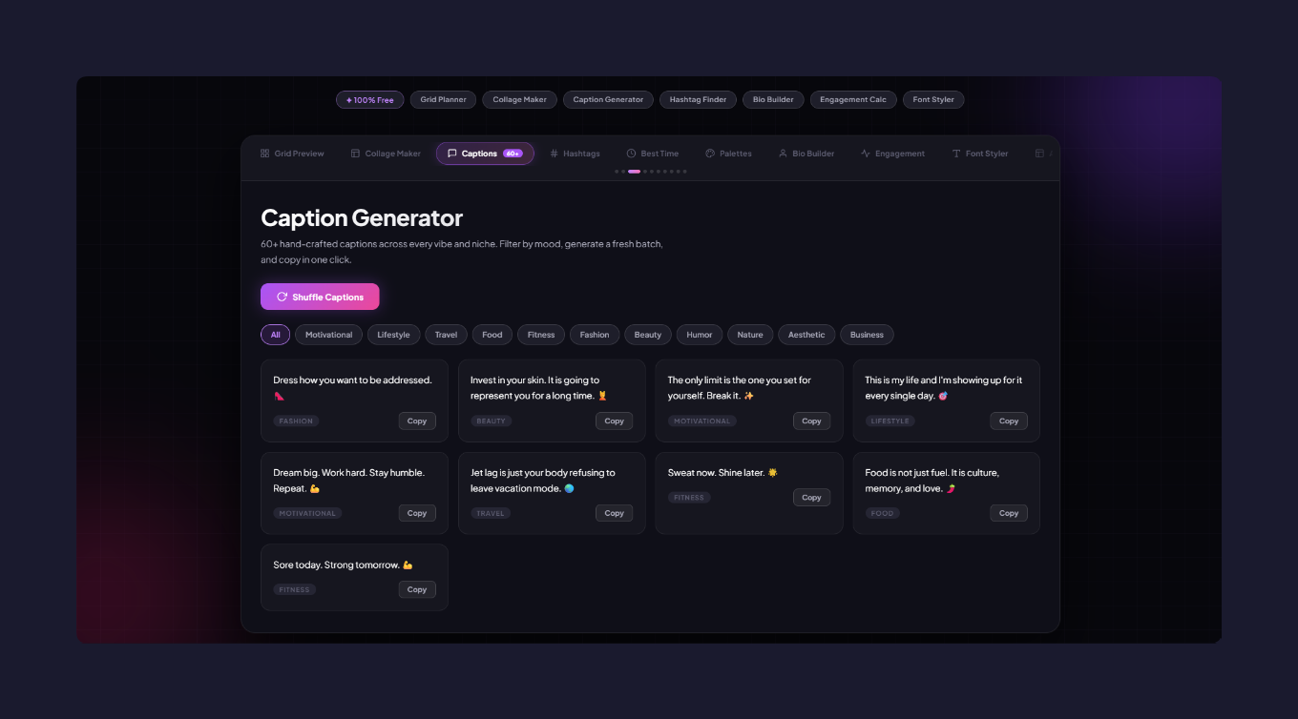Enable the Travel caption filter

point(446,335)
